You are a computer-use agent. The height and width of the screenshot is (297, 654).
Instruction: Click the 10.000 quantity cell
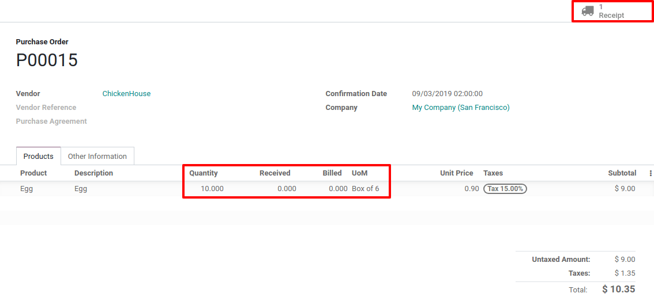click(212, 189)
